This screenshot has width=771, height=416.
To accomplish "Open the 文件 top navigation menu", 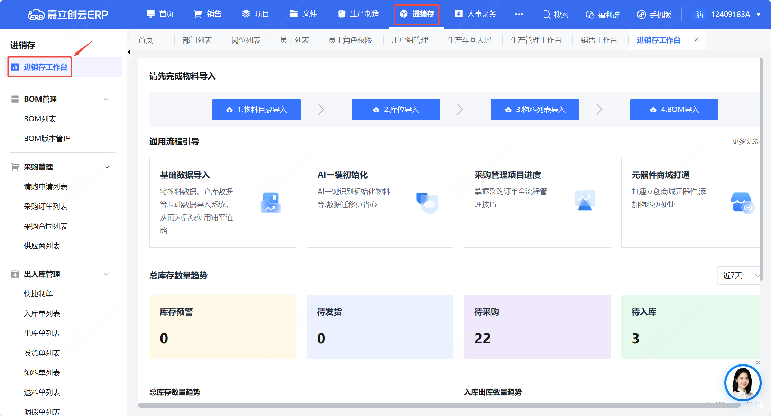I will click(x=303, y=14).
